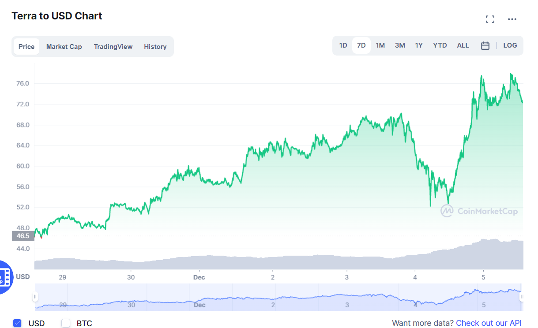Uncheck the USD checkbox
The height and width of the screenshot is (328, 538).
17,323
